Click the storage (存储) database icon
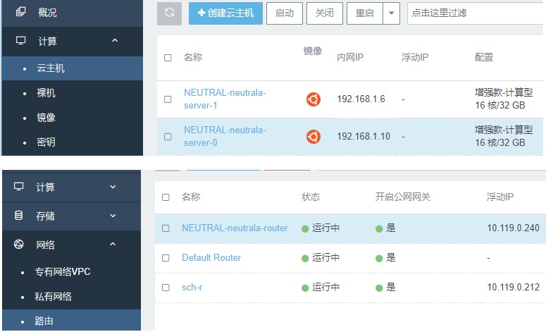This screenshot has height=332, width=546. pos(19,216)
